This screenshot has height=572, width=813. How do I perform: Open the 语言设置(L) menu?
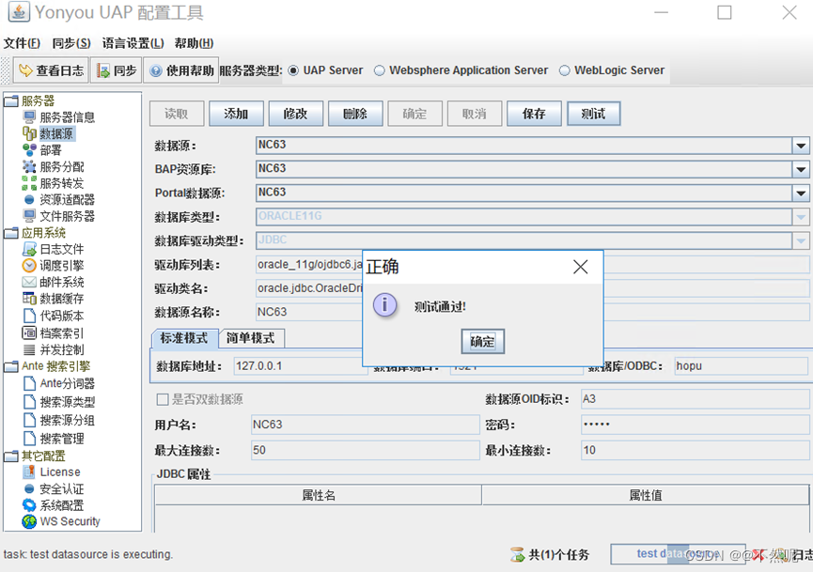point(133,43)
